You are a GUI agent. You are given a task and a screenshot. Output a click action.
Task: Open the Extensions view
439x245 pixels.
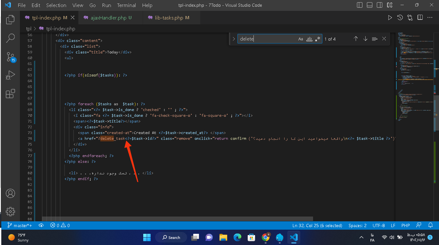pyautogui.click(x=10, y=93)
